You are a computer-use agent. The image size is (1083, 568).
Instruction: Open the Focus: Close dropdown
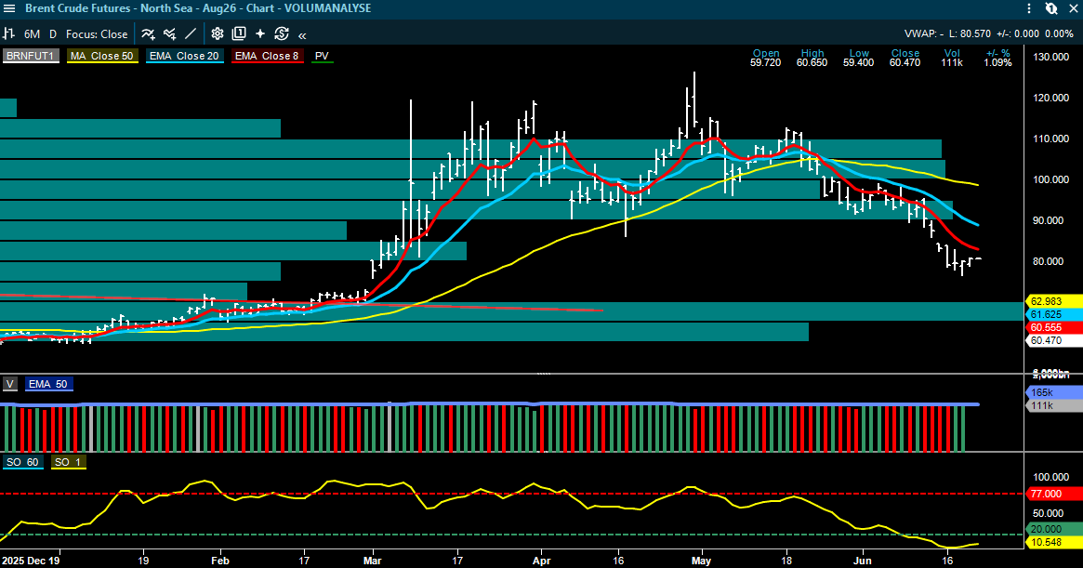click(97, 33)
